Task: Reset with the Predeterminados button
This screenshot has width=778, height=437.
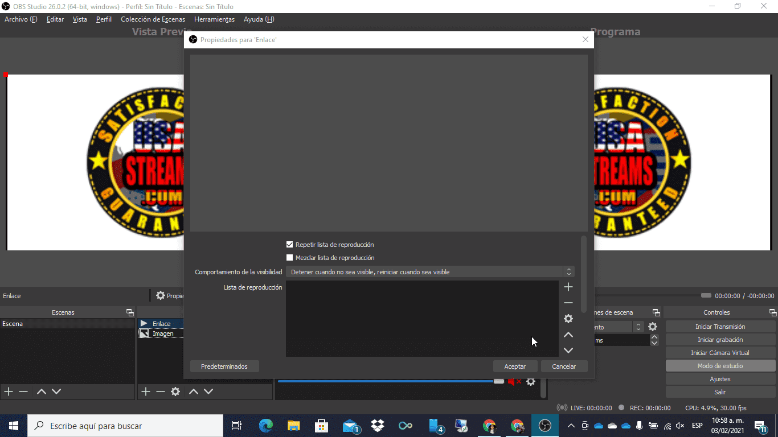Action: coord(224,366)
